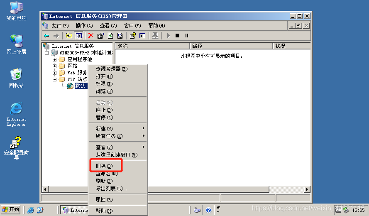Open the 查看(V) menu bar item

(x=108, y=25)
